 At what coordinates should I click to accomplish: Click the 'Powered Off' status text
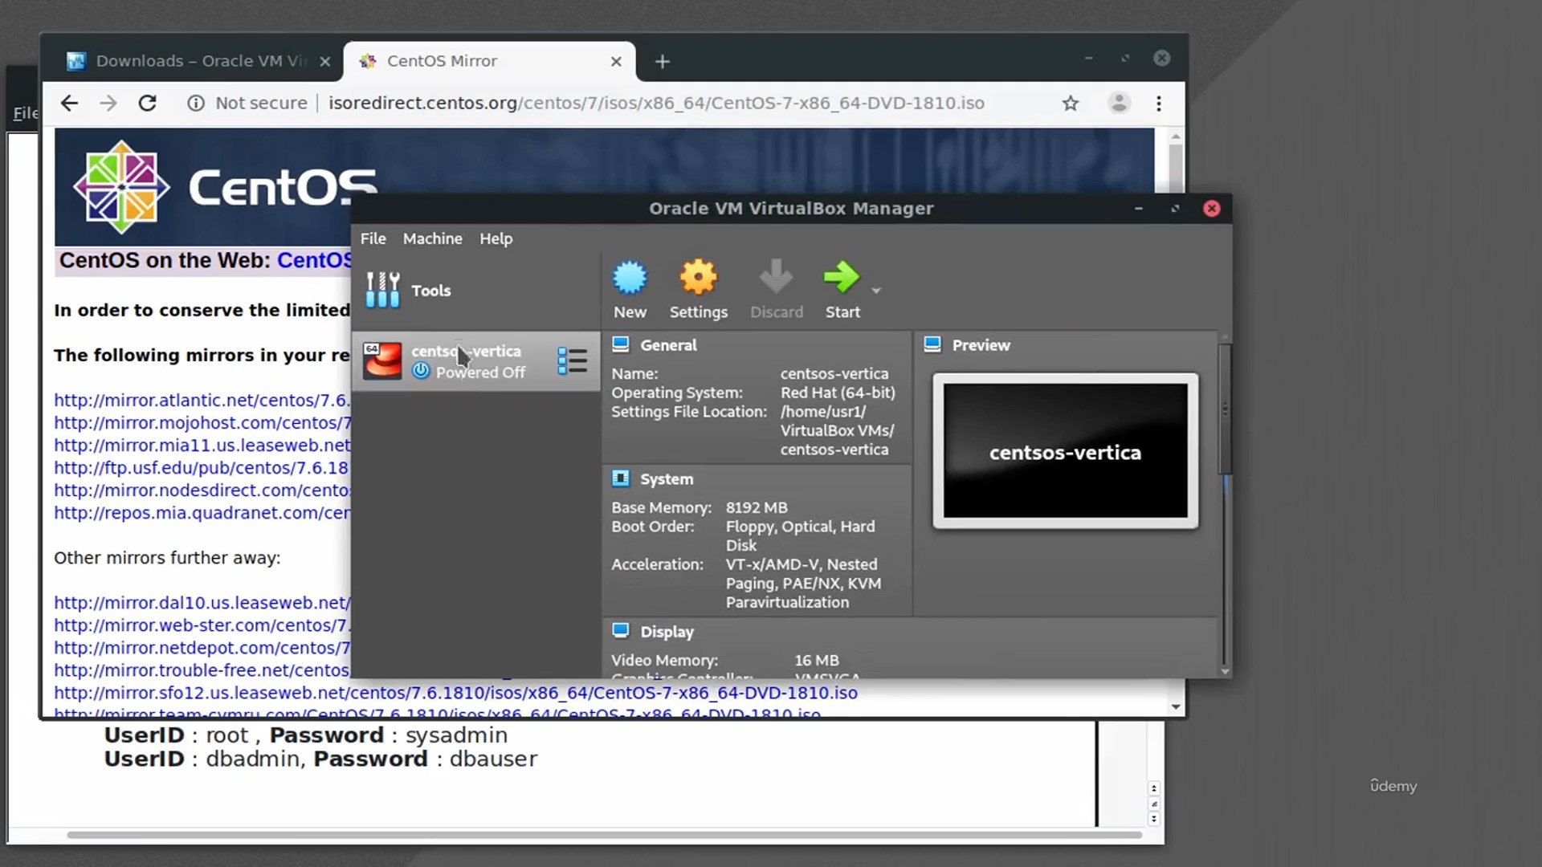[x=480, y=372]
